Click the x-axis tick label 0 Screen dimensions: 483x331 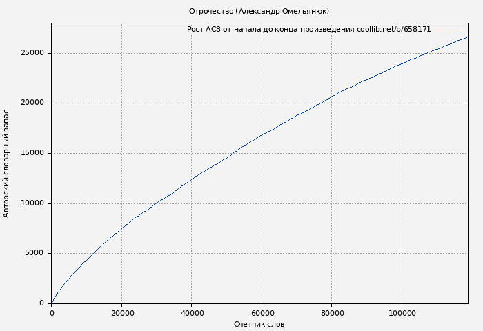(52, 313)
